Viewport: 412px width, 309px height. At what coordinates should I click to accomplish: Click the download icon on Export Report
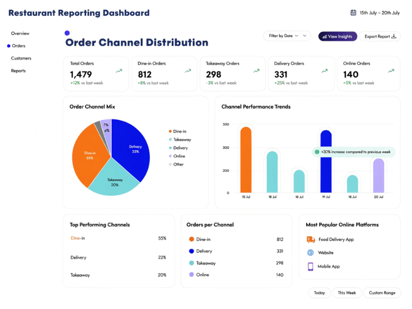coord(393,36)
